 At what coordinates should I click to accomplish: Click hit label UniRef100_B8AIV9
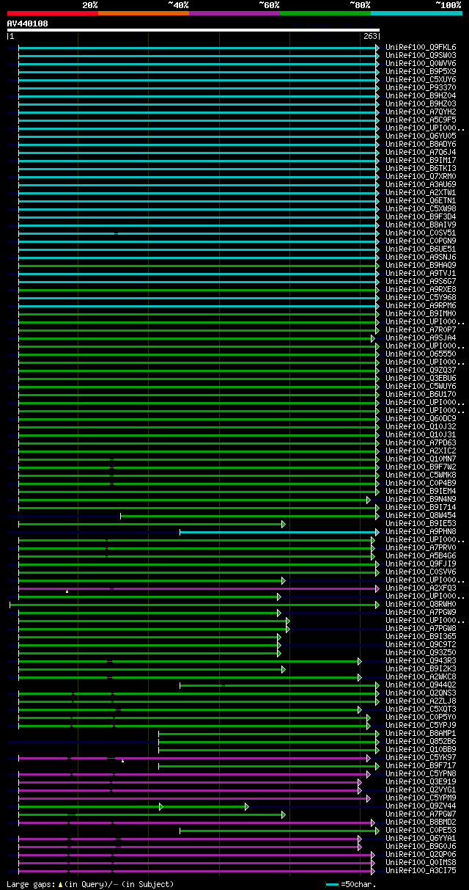click(421, 225)
